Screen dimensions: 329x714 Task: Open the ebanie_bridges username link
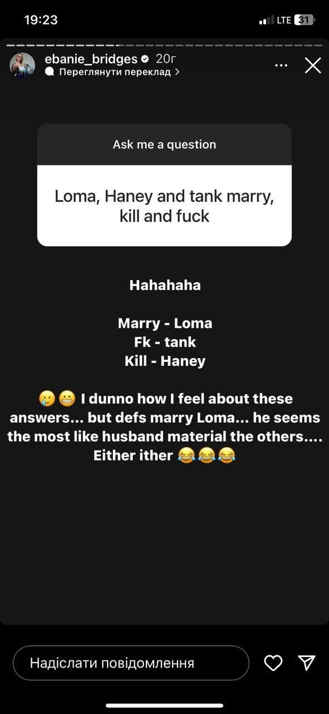click(91, 59)
